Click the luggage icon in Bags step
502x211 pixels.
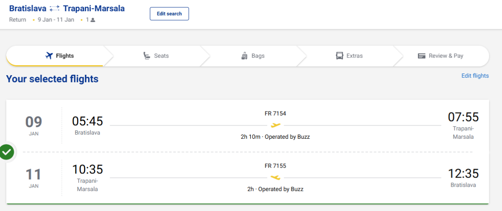click(x=245, y=56)
